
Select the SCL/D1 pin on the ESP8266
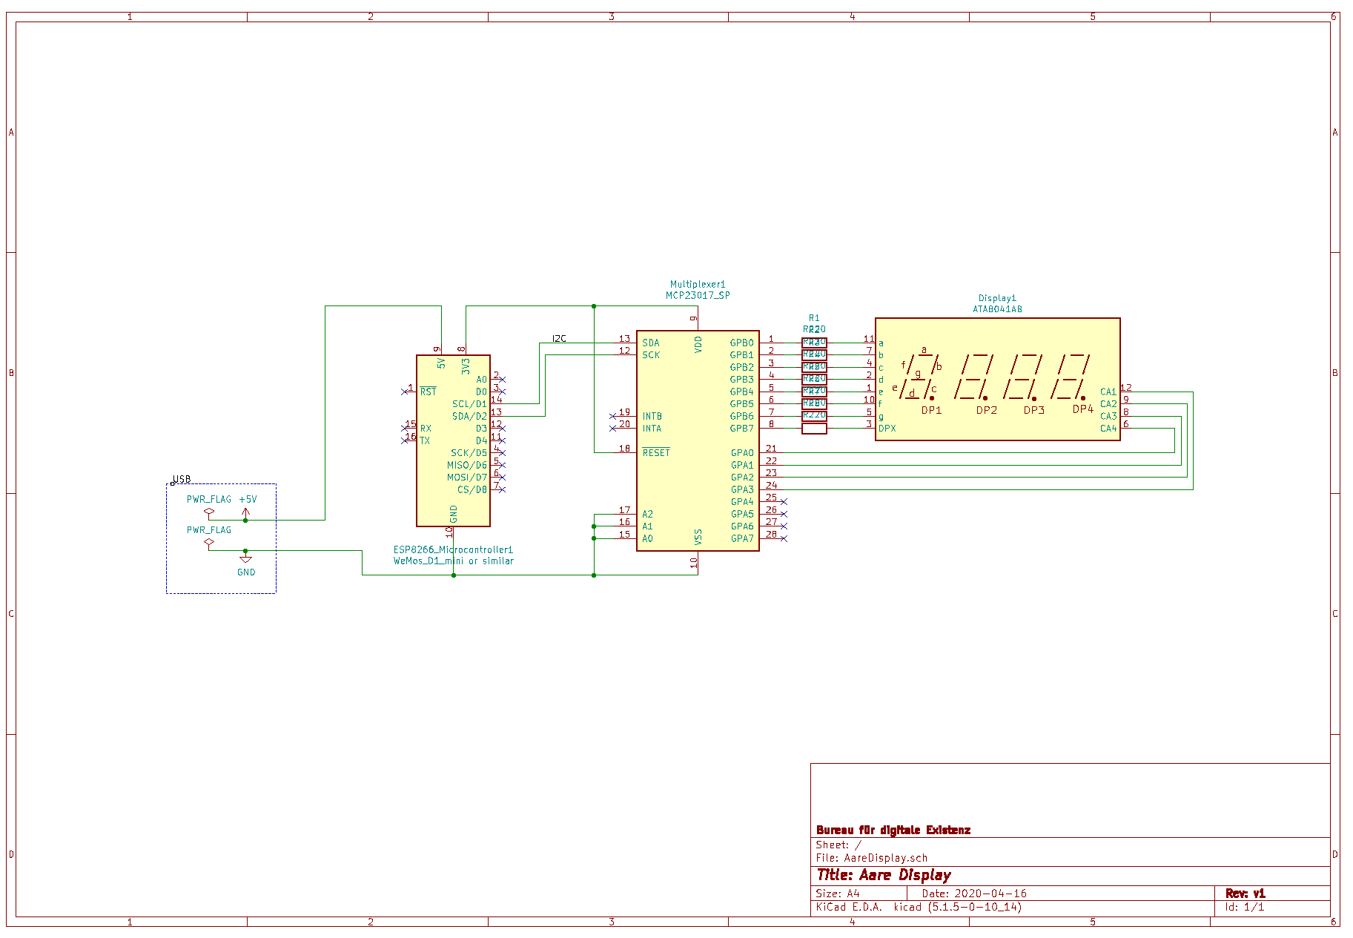[x=469, y=404]
